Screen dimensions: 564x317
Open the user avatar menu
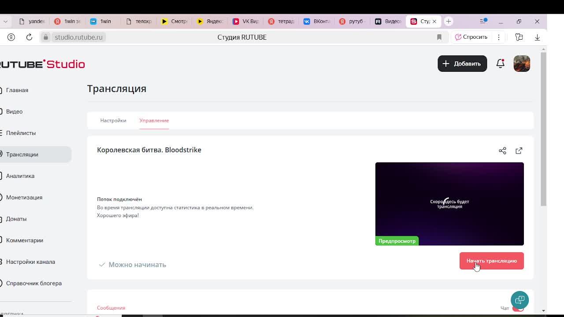[x=522, y=63]
